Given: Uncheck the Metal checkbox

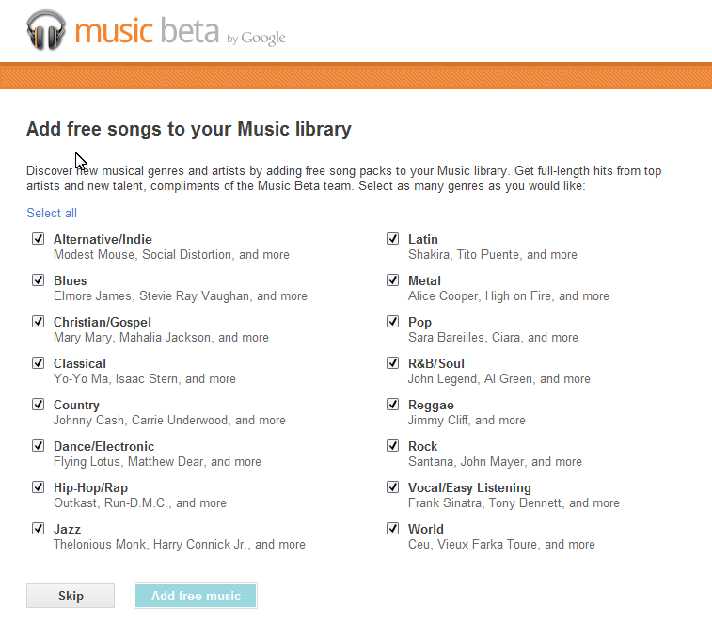Looking at the screenshot, I should point(393,280).
